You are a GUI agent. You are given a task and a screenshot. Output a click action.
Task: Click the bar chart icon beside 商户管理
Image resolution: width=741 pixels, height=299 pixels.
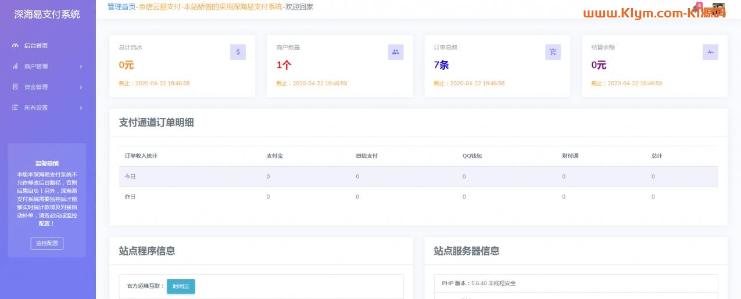pyautogui.click(x=15, y=66)
